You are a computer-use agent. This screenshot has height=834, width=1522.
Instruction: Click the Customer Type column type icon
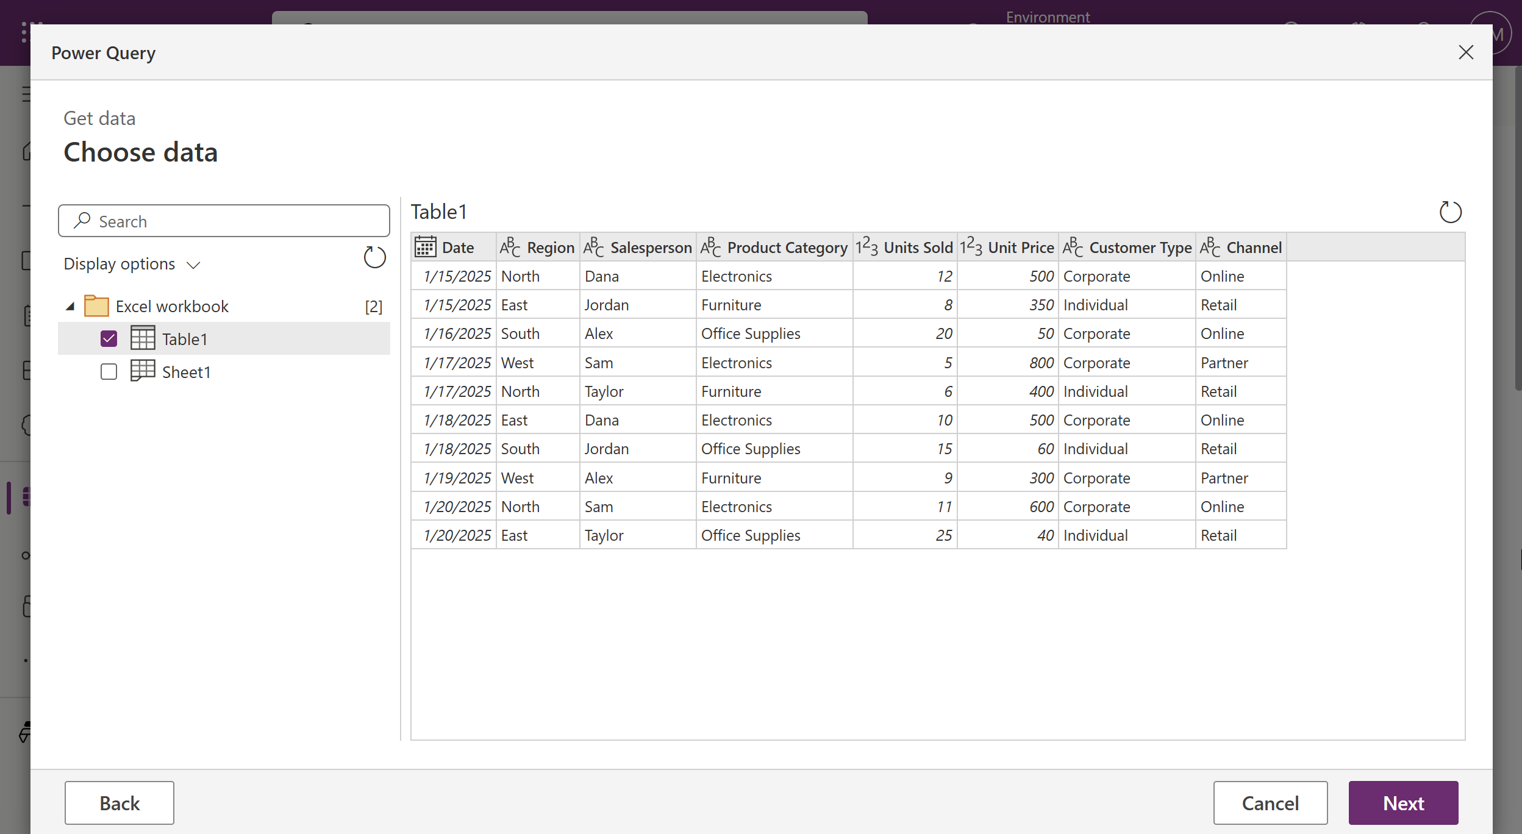pos(1073,247)
